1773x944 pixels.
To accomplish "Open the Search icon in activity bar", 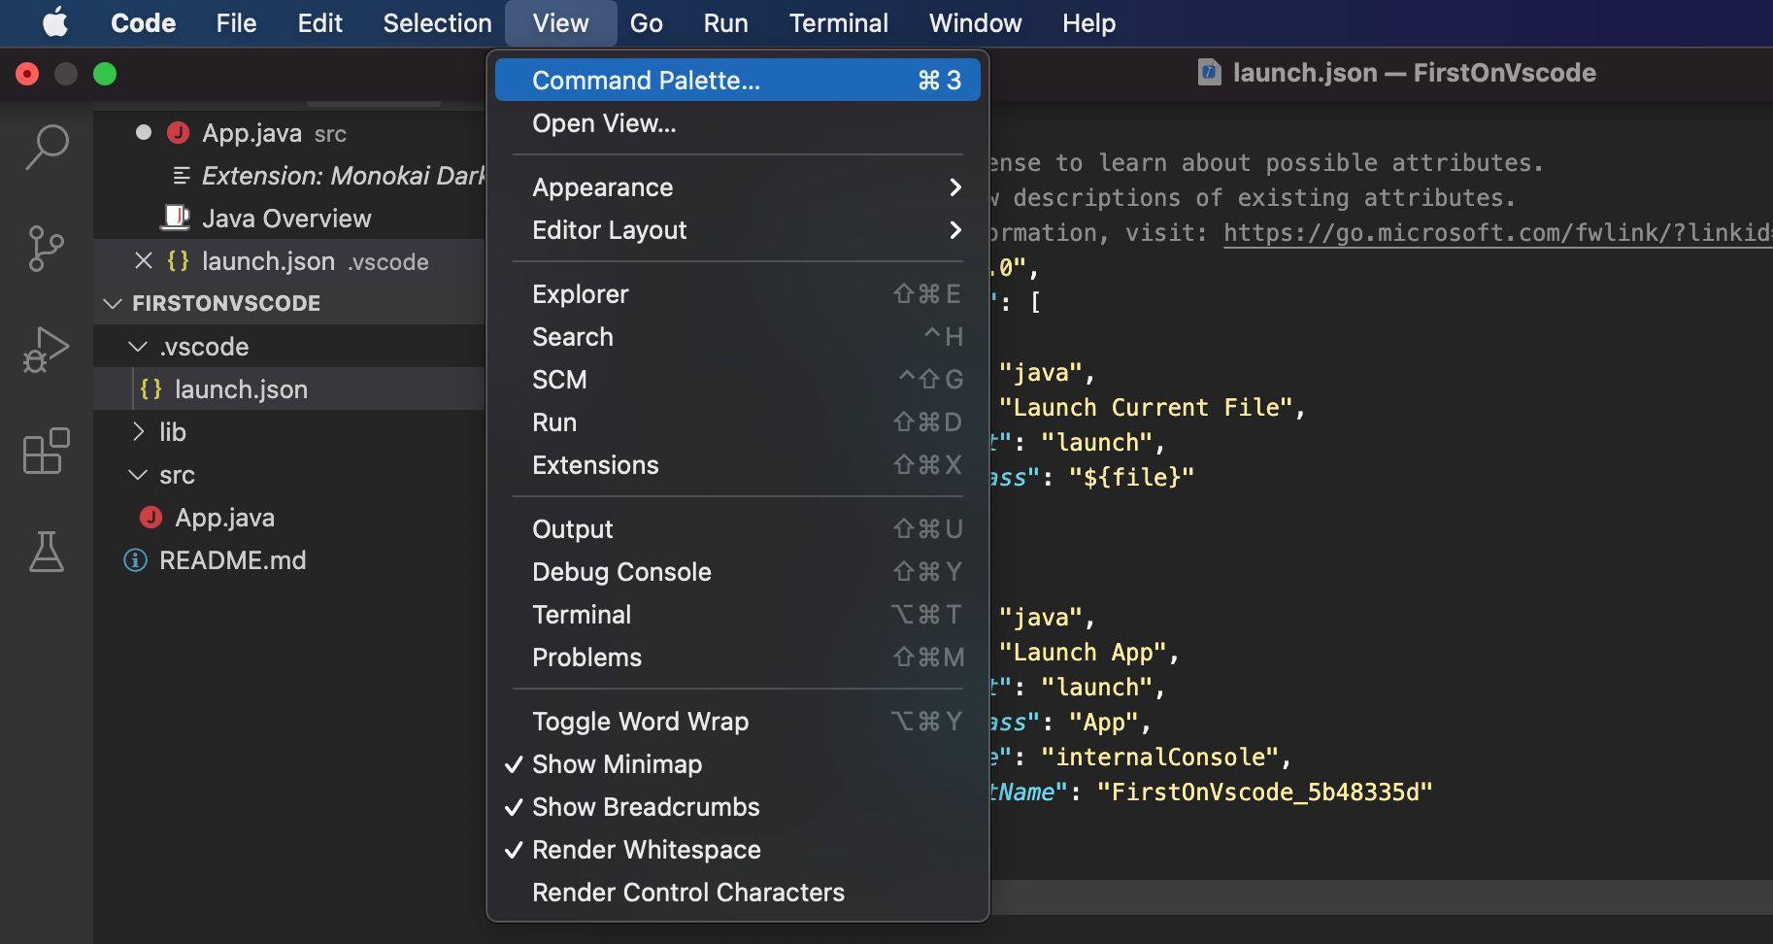I will coord(47,148).
